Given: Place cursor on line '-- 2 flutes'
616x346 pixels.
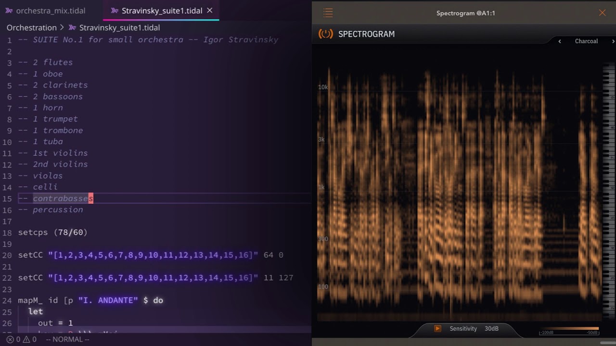Looking at the screenshot, I should pyautogui.click(x=45, y=62).
